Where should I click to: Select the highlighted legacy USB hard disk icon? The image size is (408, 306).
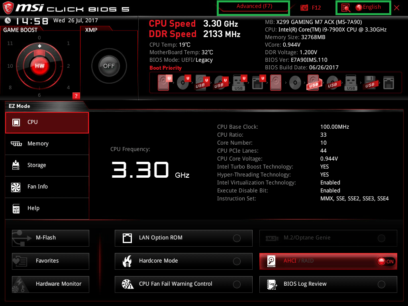[x=314, y=83]
